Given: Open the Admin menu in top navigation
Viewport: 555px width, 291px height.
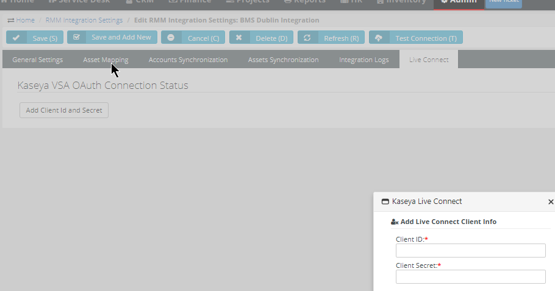Looking at the screenshot, I should pyautogui.click(x=459, y=2).
